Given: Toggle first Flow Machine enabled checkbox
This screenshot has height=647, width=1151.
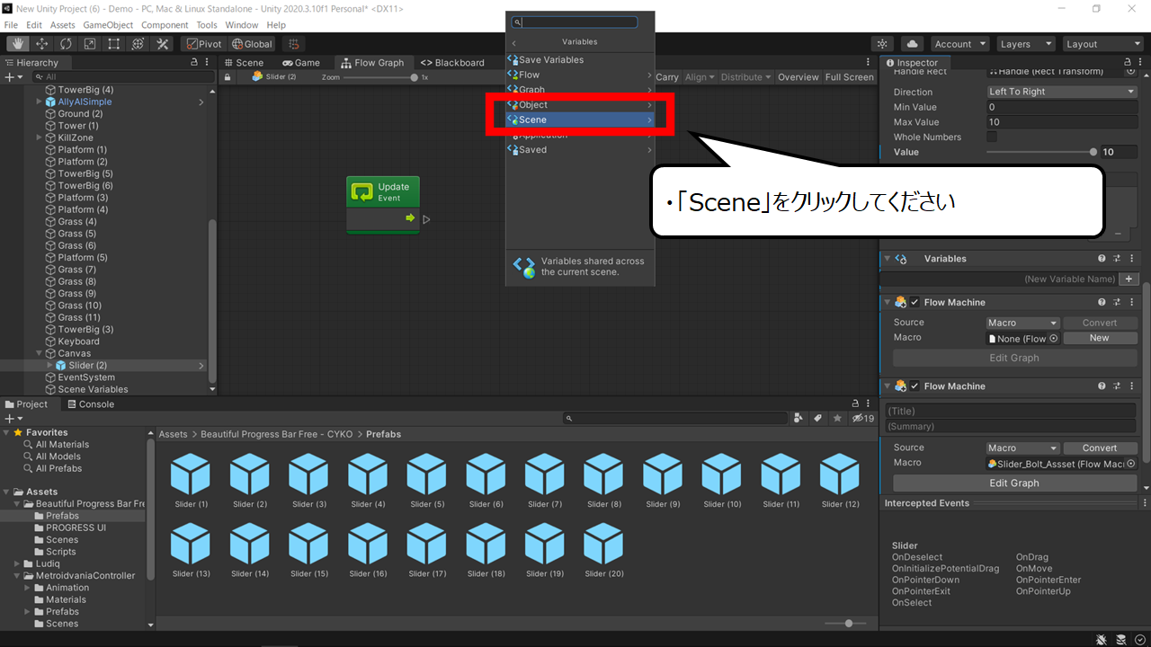Looking at the screenshot, I should point(915,303).
